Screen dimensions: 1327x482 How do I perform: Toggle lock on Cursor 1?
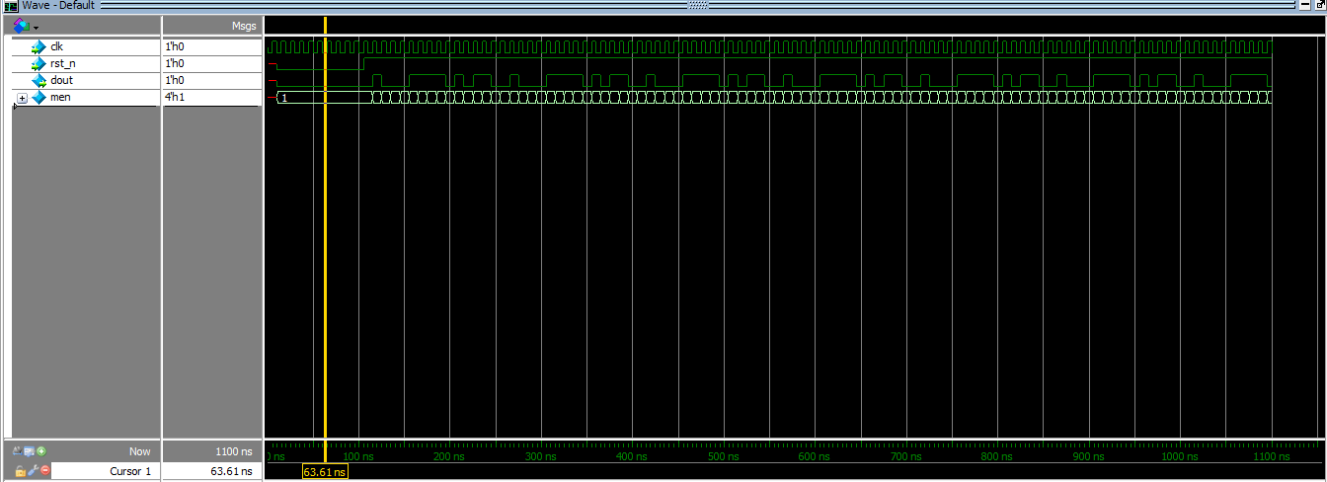tap(20, 471)
